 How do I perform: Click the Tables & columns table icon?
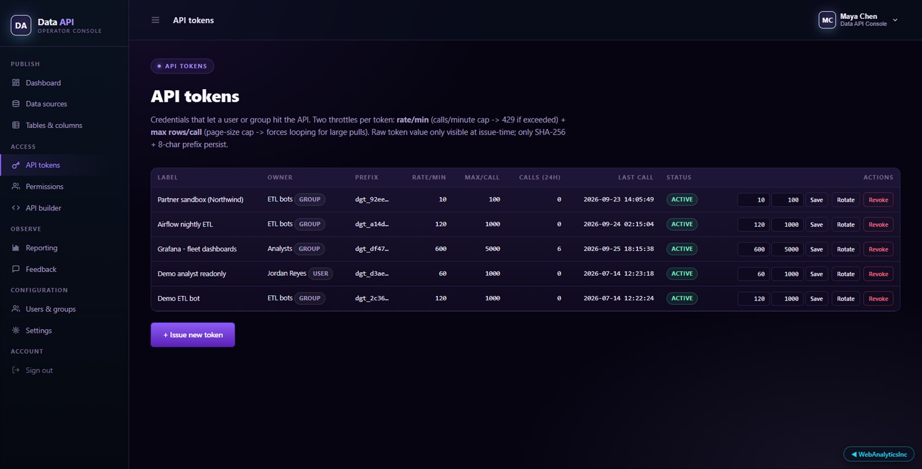tap(16, 125)
